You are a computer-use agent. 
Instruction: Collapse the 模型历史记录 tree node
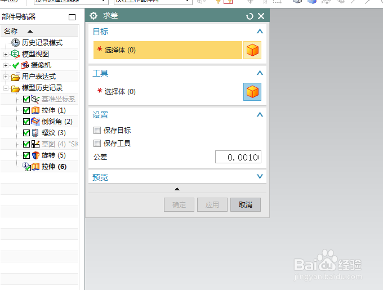click(6, 88)
